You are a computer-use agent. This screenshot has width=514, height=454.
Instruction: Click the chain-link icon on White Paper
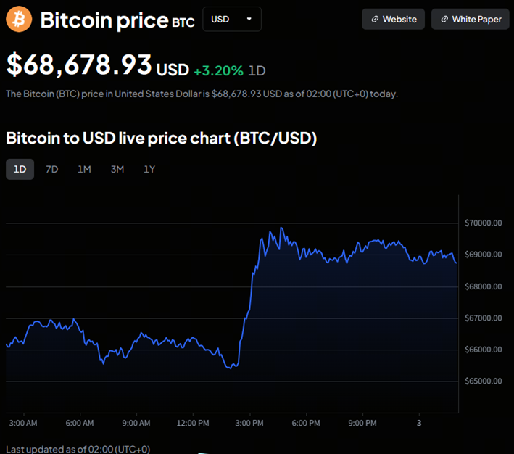[444, 20]
